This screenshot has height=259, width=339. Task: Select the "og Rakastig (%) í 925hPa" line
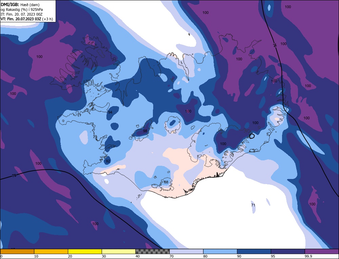[x=22, y=9]
